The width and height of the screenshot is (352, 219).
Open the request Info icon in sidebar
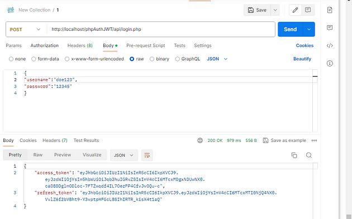(x=330, y=64)
